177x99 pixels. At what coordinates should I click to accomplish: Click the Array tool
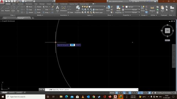click(x=46, y=12)
